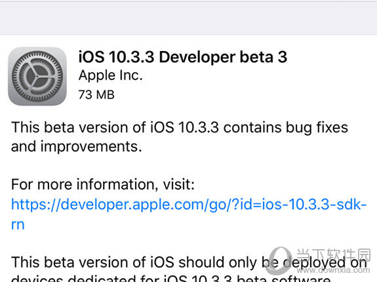Click the "73 MB" size text
Viewport: 377px width, 282px height.
click(x=96, y=94)
